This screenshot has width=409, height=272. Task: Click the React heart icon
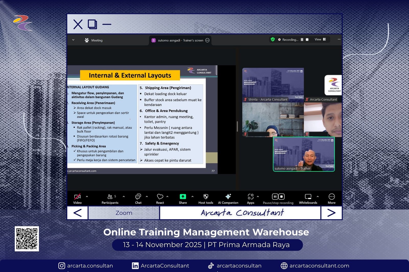(x=160, y=197)
